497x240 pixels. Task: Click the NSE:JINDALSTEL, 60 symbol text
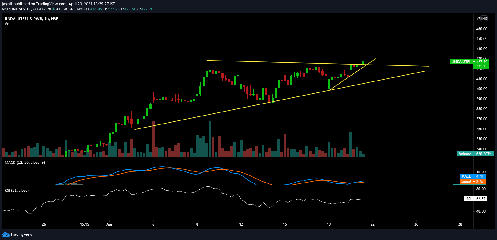20,9
